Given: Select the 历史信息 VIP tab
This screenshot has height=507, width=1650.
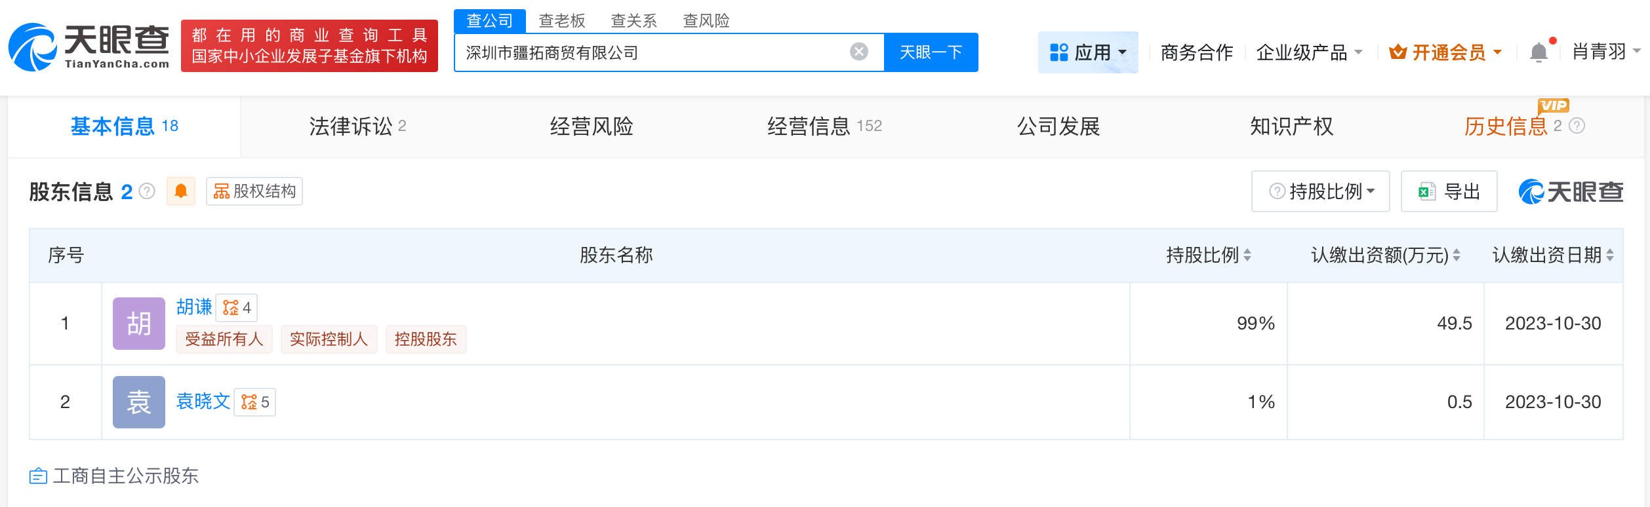Looking at the screenshot, I should [1506, 126].
